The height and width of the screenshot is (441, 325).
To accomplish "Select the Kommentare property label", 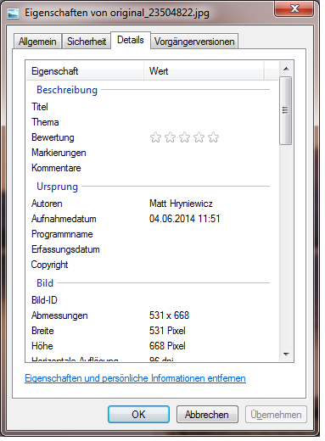I will point(56,168).
